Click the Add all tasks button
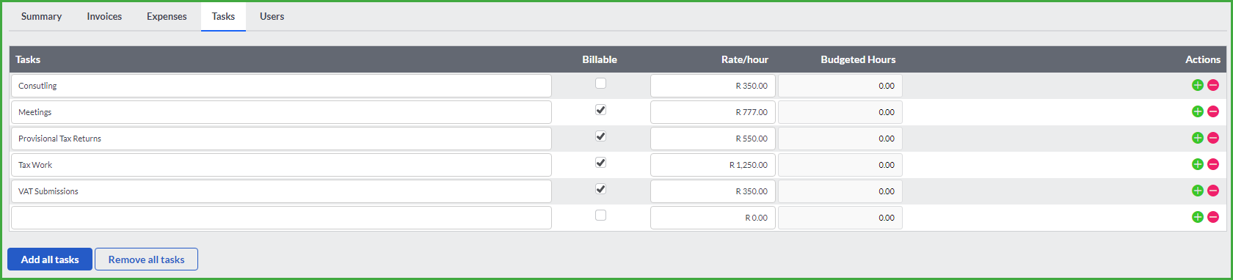Screen dimensions: 1233x280 (x=50, y=259)
